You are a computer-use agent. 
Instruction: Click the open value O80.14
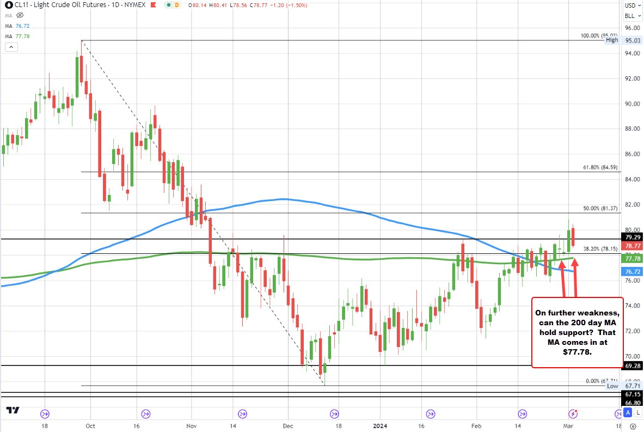pyautogui.click(x=198, y=5)
